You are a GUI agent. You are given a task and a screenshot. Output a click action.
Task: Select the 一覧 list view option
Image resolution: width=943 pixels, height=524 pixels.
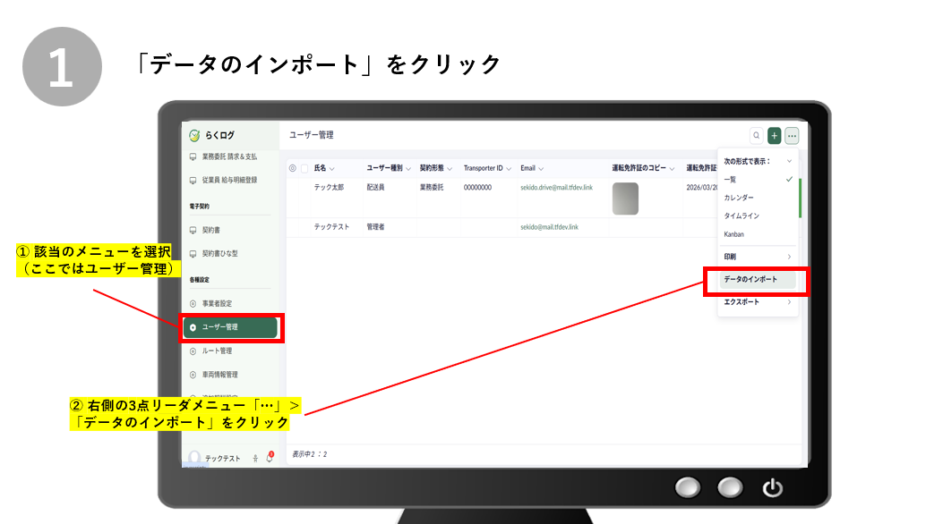[x=731, y=180]
